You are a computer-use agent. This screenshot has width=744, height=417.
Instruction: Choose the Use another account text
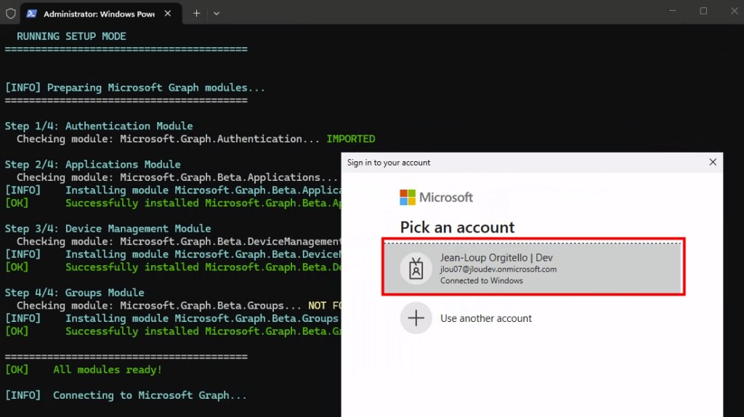click(x=485, y=318)
